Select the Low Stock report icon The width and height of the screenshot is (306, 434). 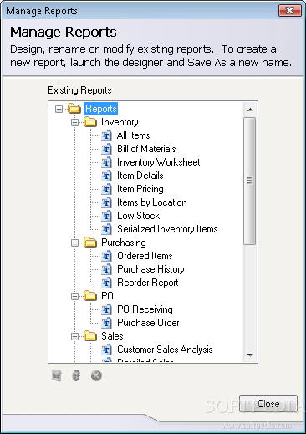point(106,216)
